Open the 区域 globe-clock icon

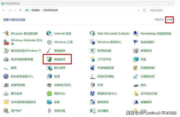tap(49, 77)
